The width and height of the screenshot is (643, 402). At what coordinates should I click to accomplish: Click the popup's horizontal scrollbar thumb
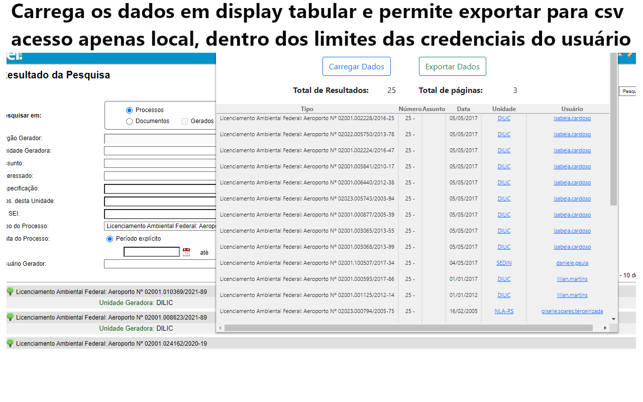(x=408, y=328)
